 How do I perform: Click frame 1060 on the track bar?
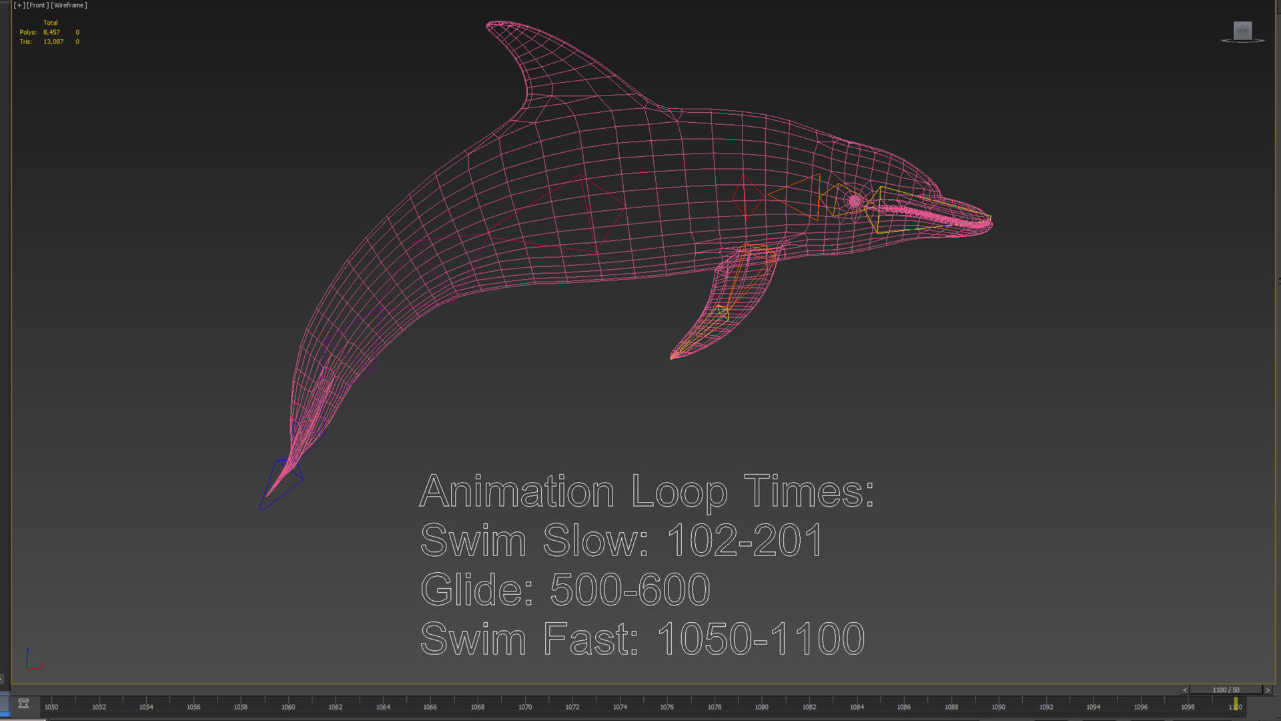click(x=288, y=707)
